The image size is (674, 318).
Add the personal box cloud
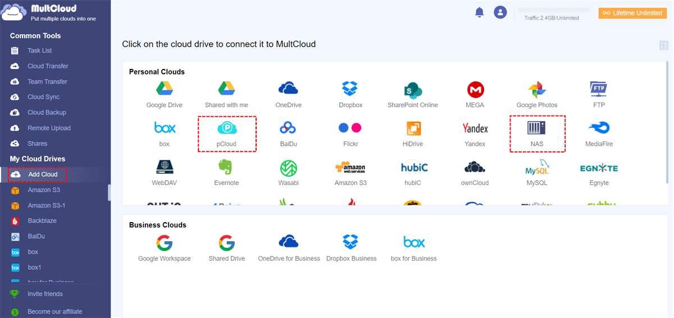[164, 133]
